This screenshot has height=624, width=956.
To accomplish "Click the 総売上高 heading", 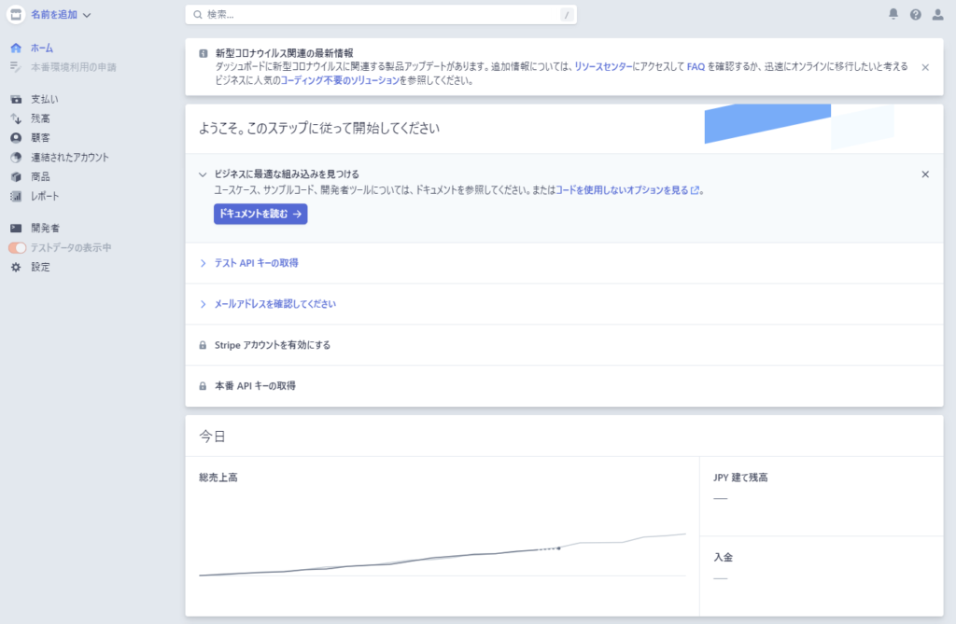I will coord(218,478).
